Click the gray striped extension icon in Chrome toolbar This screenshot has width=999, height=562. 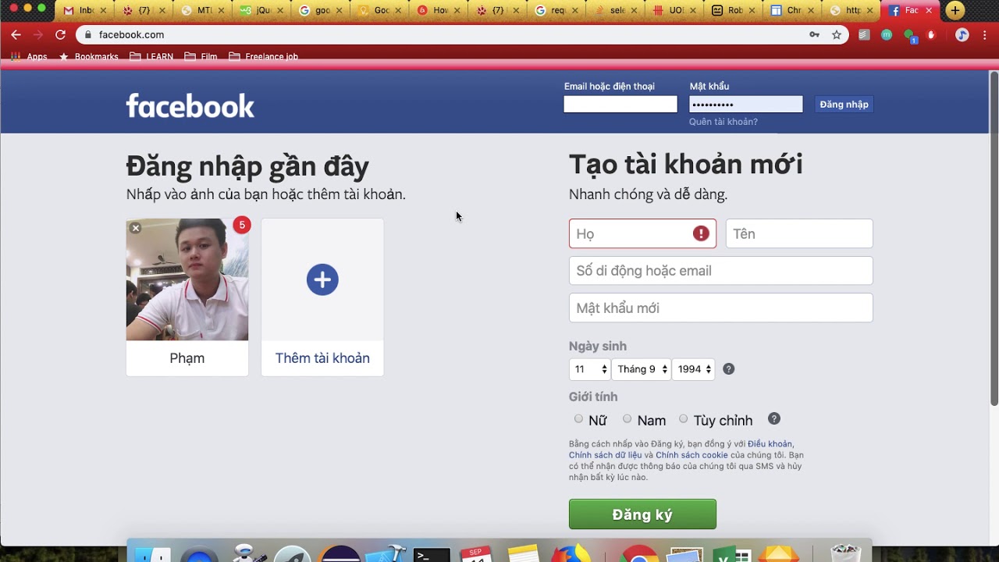coord(864,34)
